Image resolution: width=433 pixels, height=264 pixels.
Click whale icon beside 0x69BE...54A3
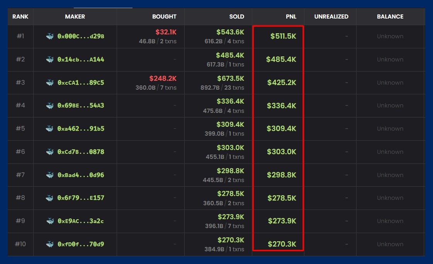pyautogui.click(x=50, y=106)
